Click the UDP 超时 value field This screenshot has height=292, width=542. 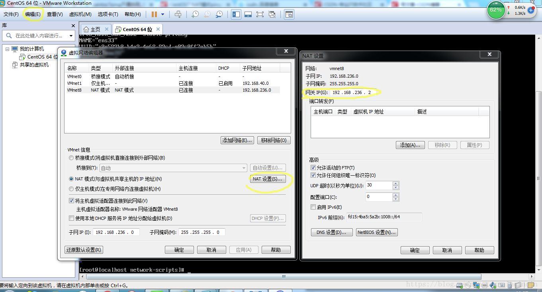379,185
